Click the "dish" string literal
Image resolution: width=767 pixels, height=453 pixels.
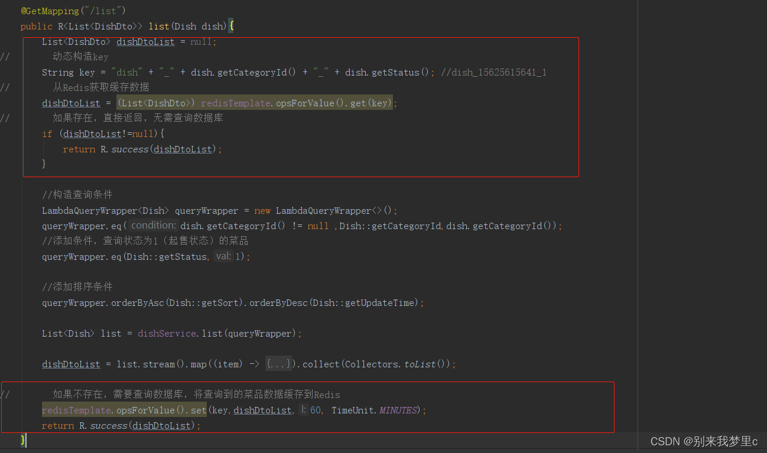tap(127, 72)
